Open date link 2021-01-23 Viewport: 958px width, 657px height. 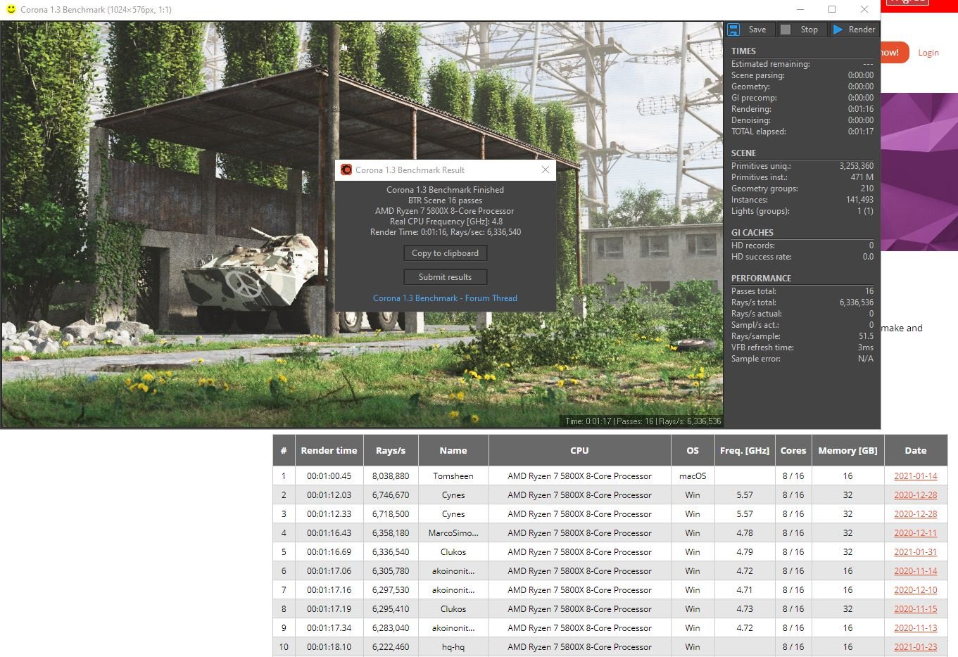[916, 647]
